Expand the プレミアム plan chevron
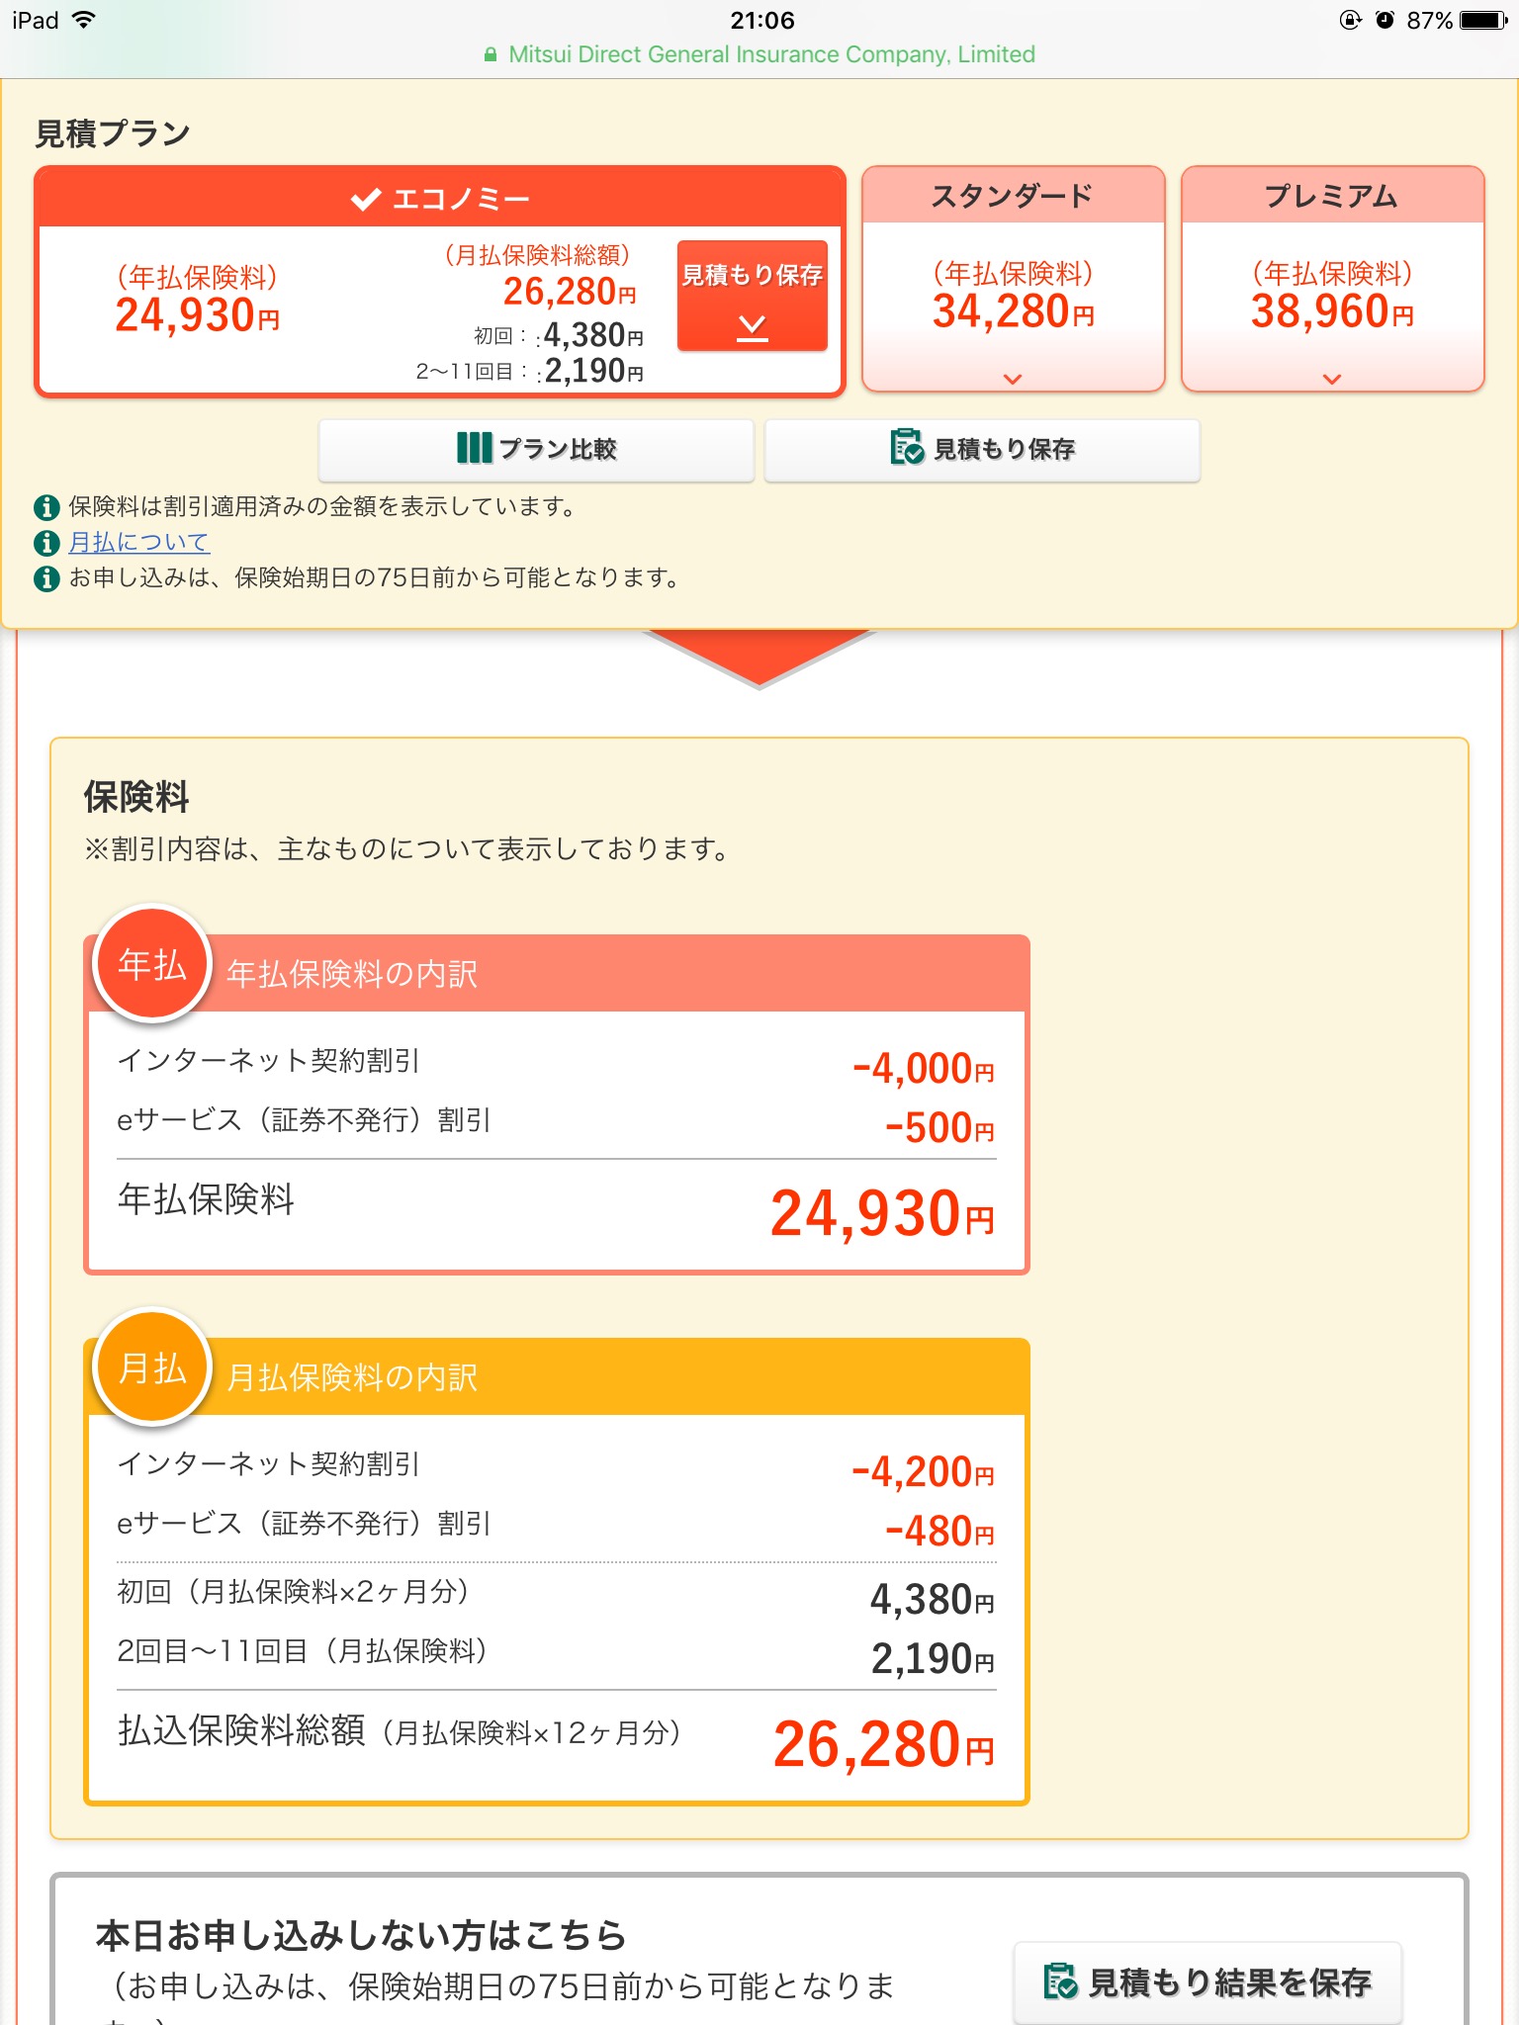1519x2025 pixels. (1332, 379)
